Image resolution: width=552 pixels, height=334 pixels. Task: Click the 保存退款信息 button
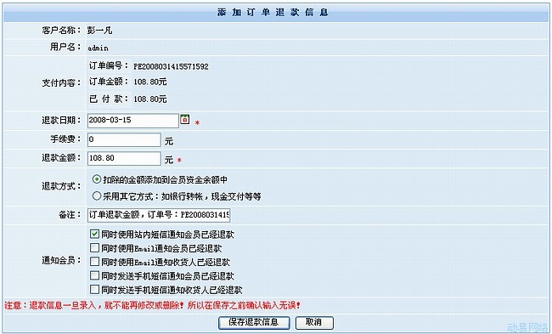254,322
